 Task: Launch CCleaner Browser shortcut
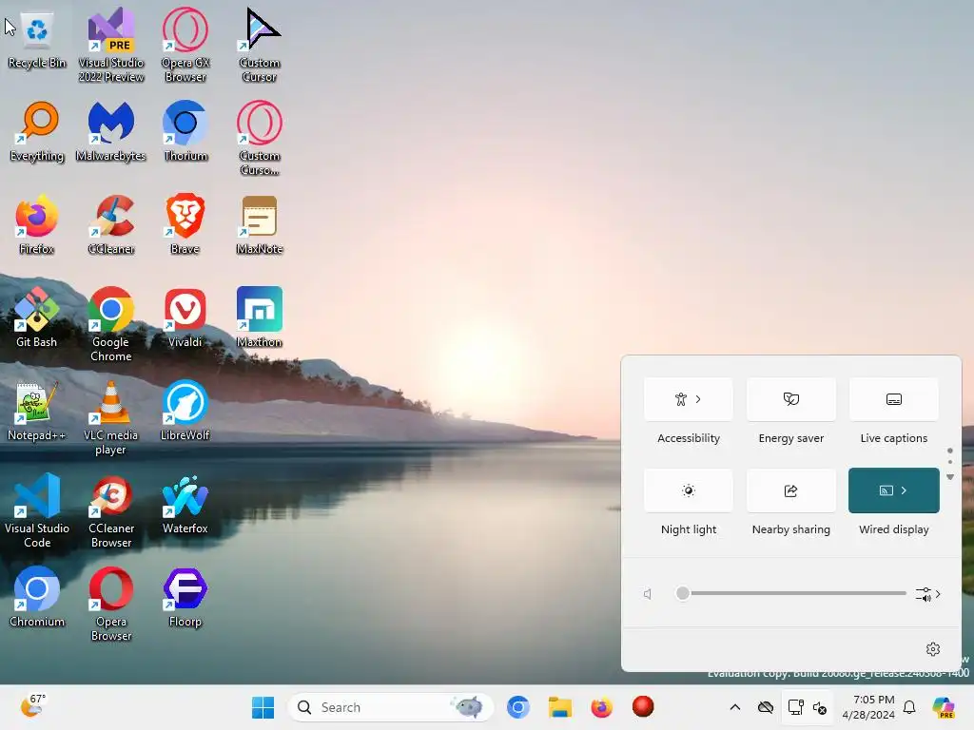(111, 510)
